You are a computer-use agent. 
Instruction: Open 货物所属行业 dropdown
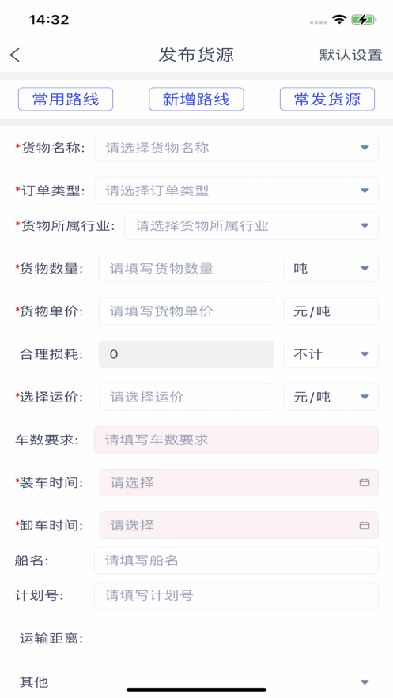pyautogui.click(x=251, y=226)
